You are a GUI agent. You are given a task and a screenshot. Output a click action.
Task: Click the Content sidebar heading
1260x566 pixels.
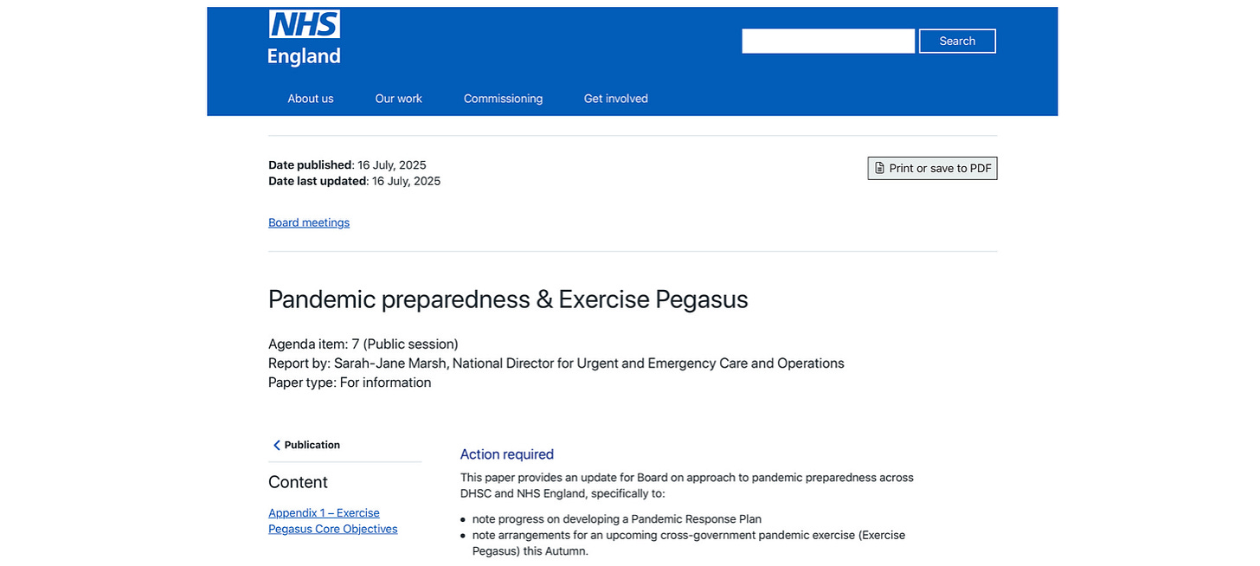coord(298,482)
